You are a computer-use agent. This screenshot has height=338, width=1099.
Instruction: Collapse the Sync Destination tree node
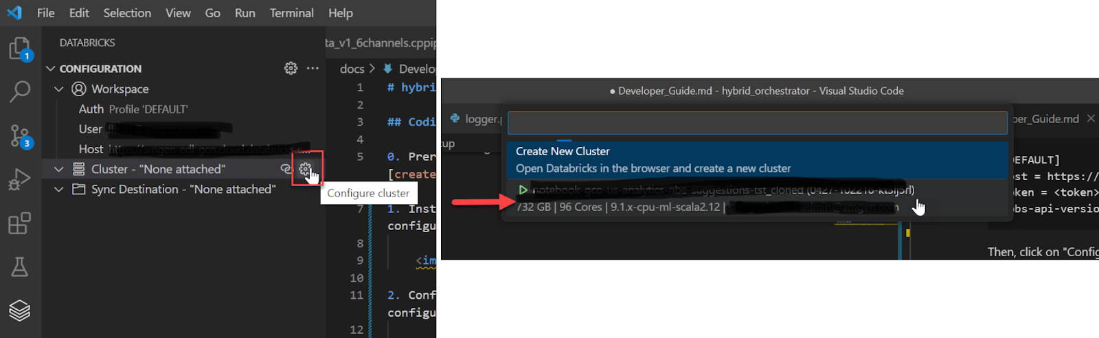click(x=59, y=189)
